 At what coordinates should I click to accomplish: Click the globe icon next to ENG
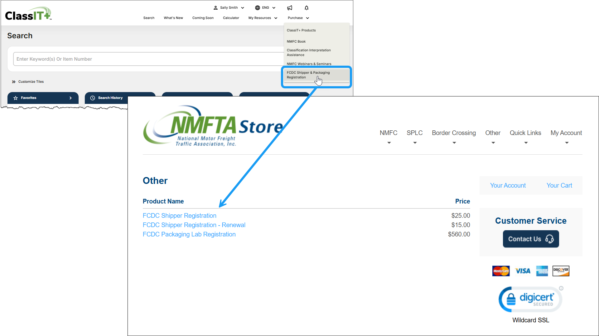tap(257, 7)
